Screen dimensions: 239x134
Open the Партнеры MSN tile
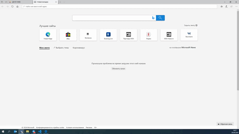coord(129,35)
